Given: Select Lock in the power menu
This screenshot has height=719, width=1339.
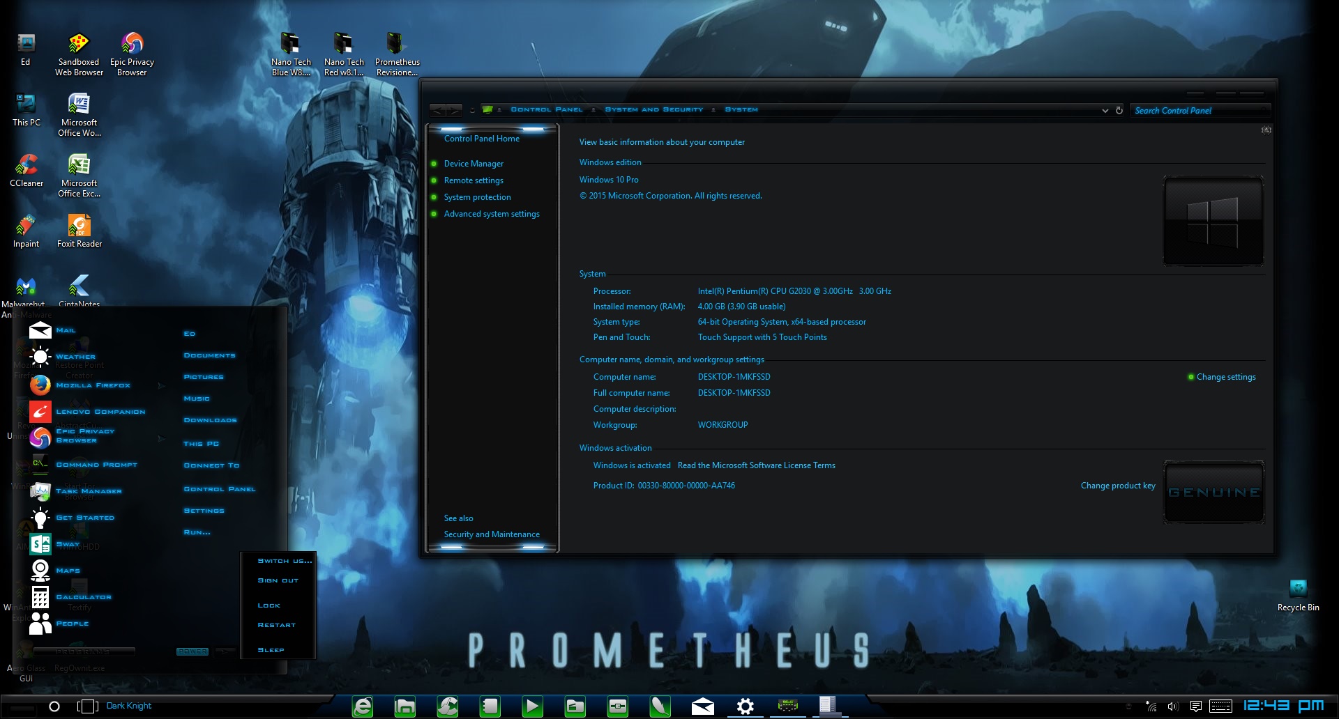Looking at the screenshot, I should (268, 605).
